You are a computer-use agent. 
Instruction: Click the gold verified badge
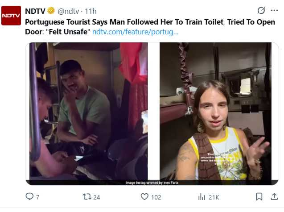click(x=51, y=11)
